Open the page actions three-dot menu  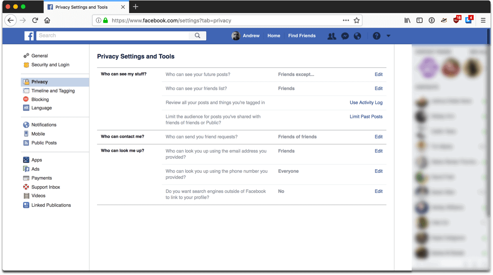(346, 20)
